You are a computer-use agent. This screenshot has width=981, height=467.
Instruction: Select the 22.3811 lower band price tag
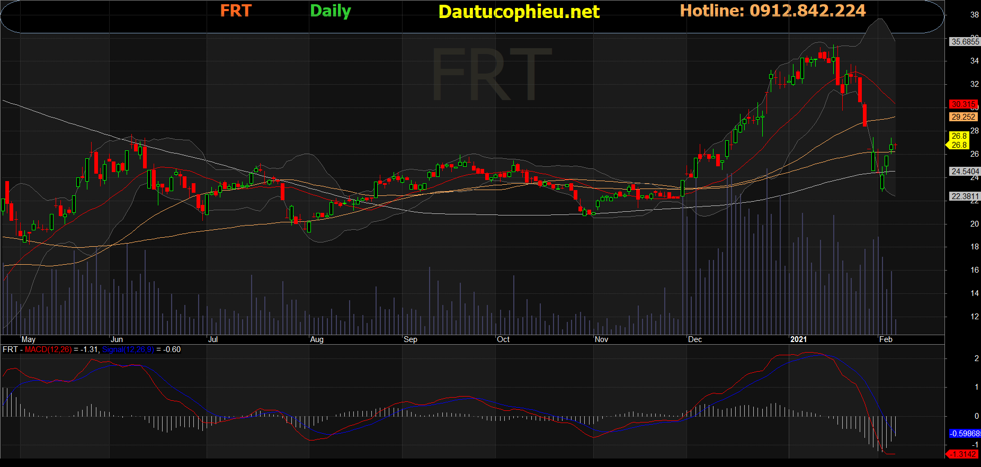(965, 196)
